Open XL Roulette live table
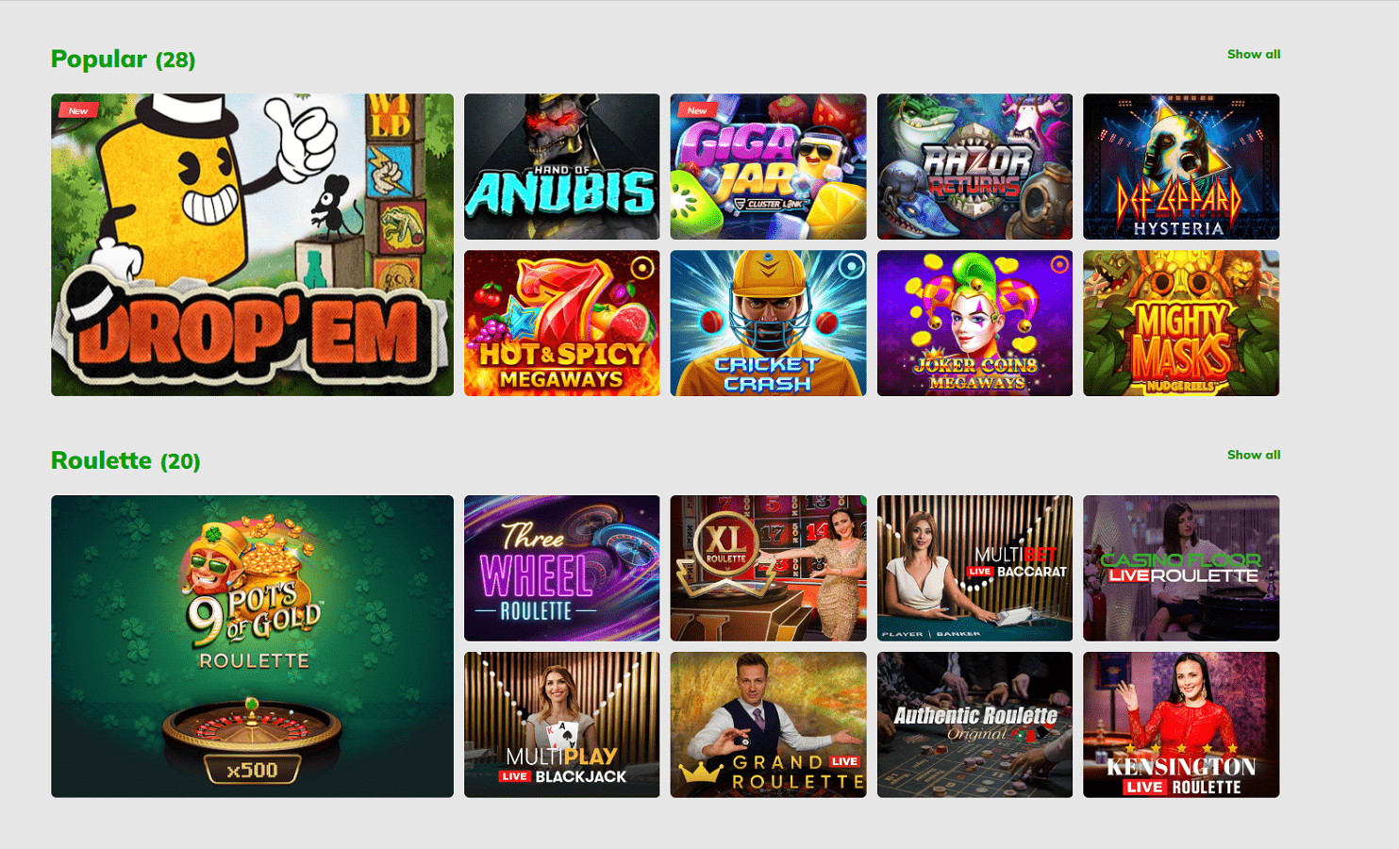Image resolution: width=1399 pixels, height=849 pixels. pyautogui.click(x=768, y=568)
